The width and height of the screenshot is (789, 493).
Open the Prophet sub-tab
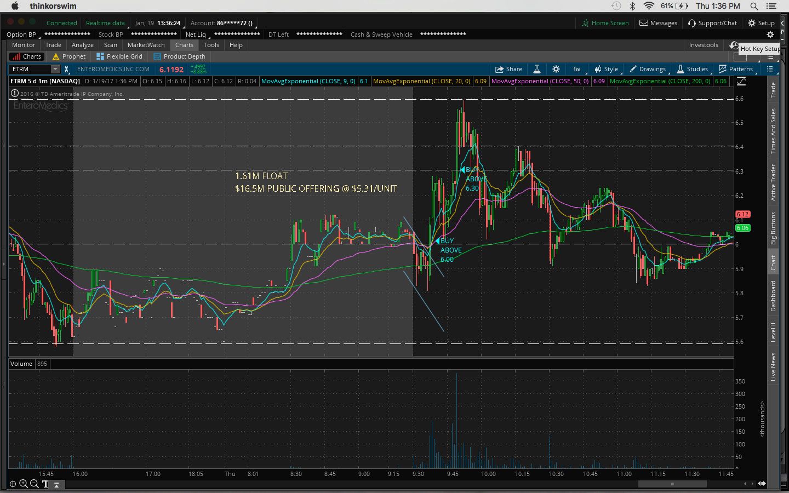point(69,56)
